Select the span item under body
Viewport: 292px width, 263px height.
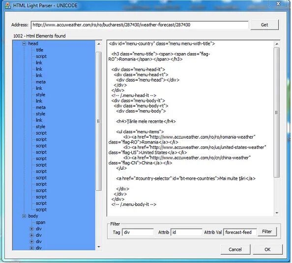(41, 222)
